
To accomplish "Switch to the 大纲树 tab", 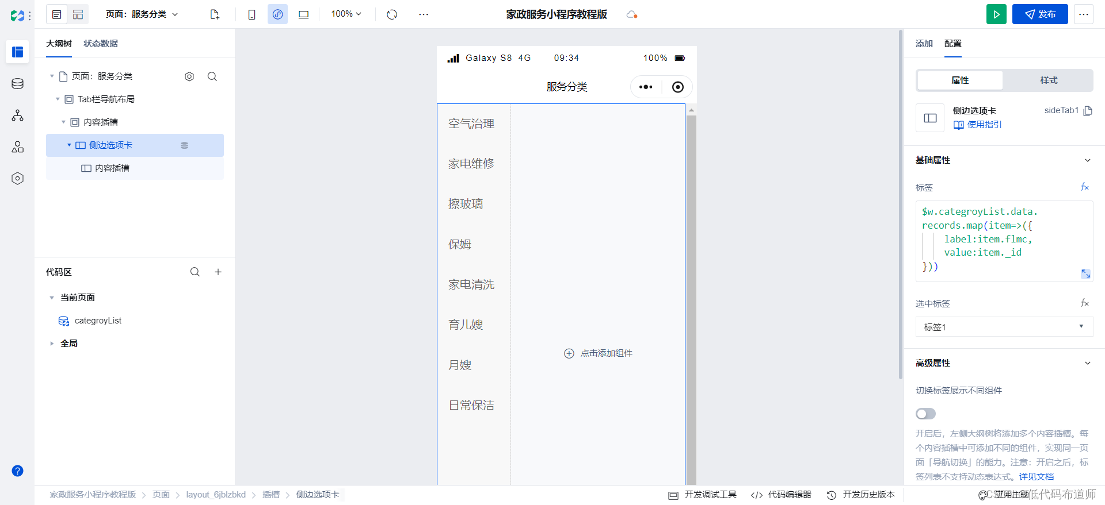I will click(x=59, y=44).
